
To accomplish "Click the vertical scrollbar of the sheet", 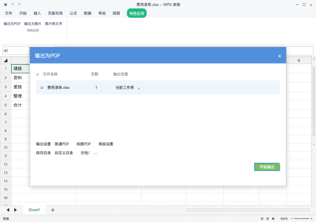I will point(314,101).
